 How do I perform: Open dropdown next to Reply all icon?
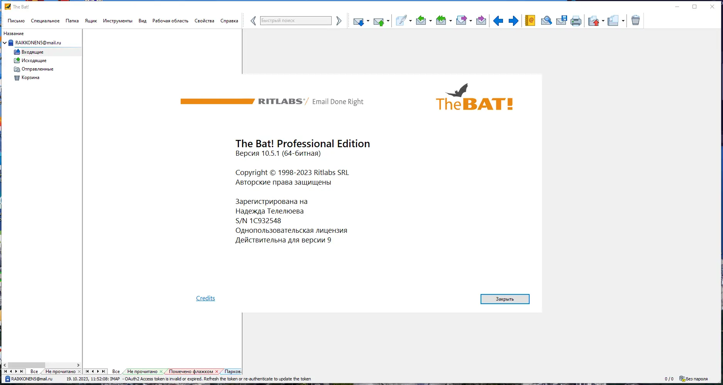click(x=450, y=21)
